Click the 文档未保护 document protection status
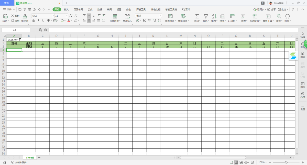Viewport: 307px width, 165px height. (19, 162)
